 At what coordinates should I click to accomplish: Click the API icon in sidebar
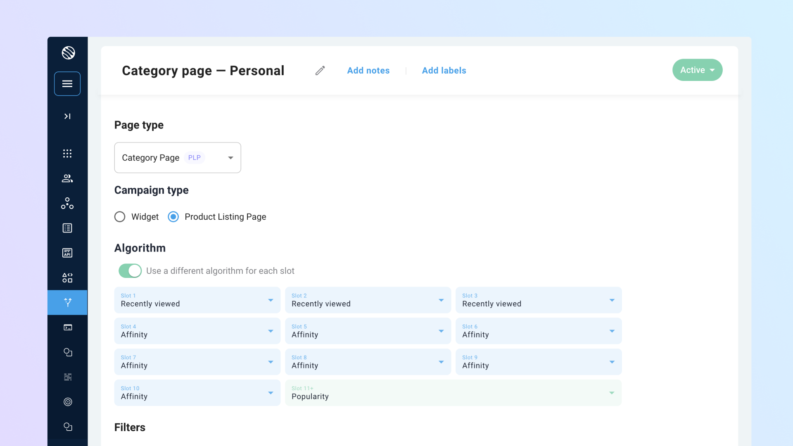tap(67, 253)
